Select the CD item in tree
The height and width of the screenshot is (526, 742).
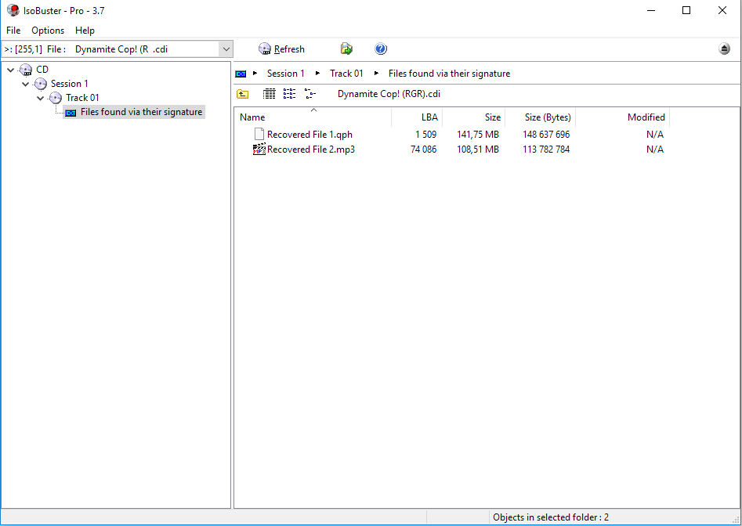click(x=42, y=70)
